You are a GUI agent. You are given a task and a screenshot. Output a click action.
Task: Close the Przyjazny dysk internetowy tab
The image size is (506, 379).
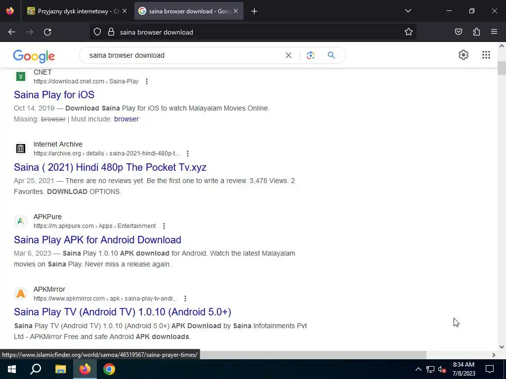[125, 11]
